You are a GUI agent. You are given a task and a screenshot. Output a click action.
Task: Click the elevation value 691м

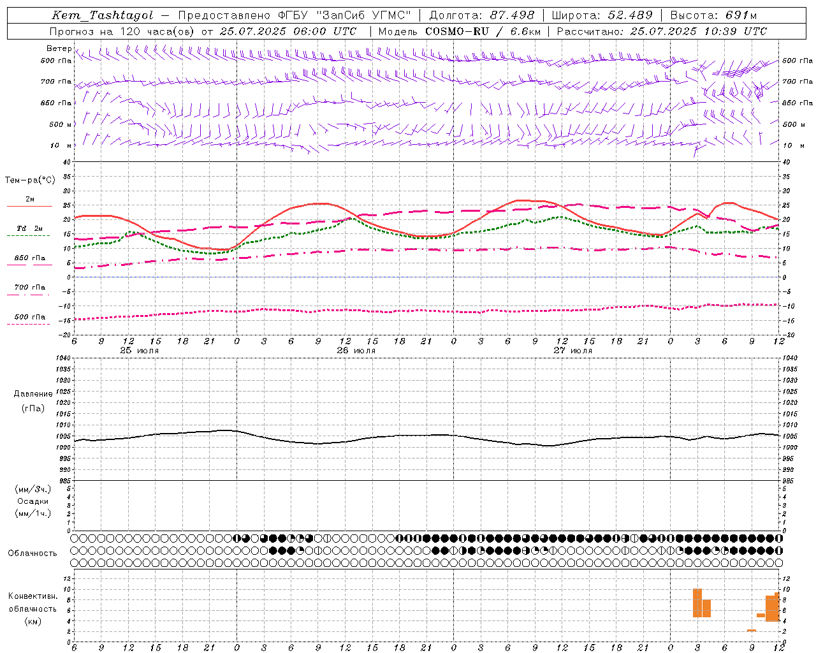click(741, 15)
